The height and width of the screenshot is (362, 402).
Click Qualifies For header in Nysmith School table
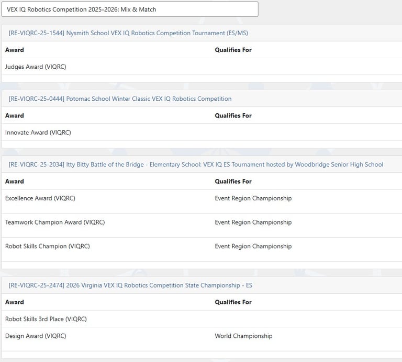coord(233,50)
